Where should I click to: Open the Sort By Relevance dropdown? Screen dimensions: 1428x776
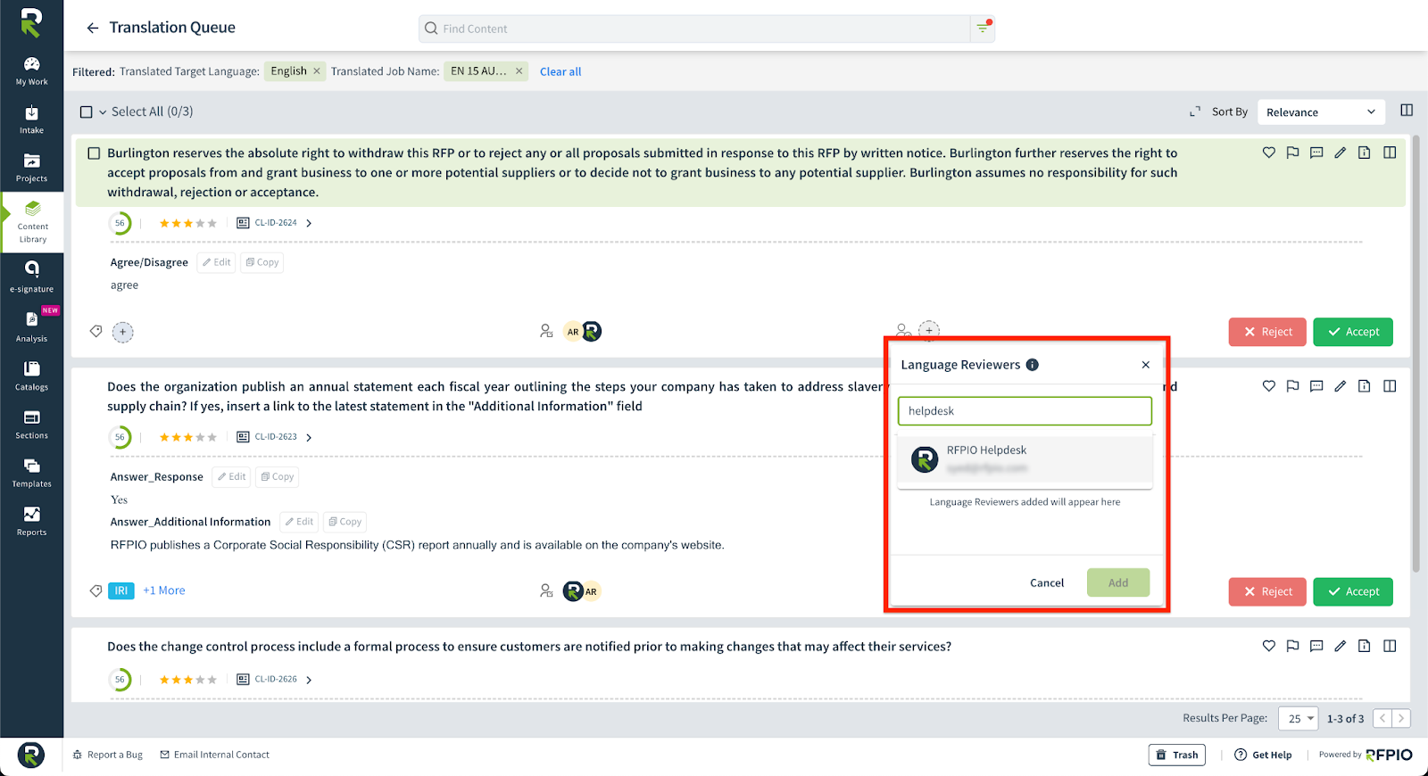(1321, 112)
